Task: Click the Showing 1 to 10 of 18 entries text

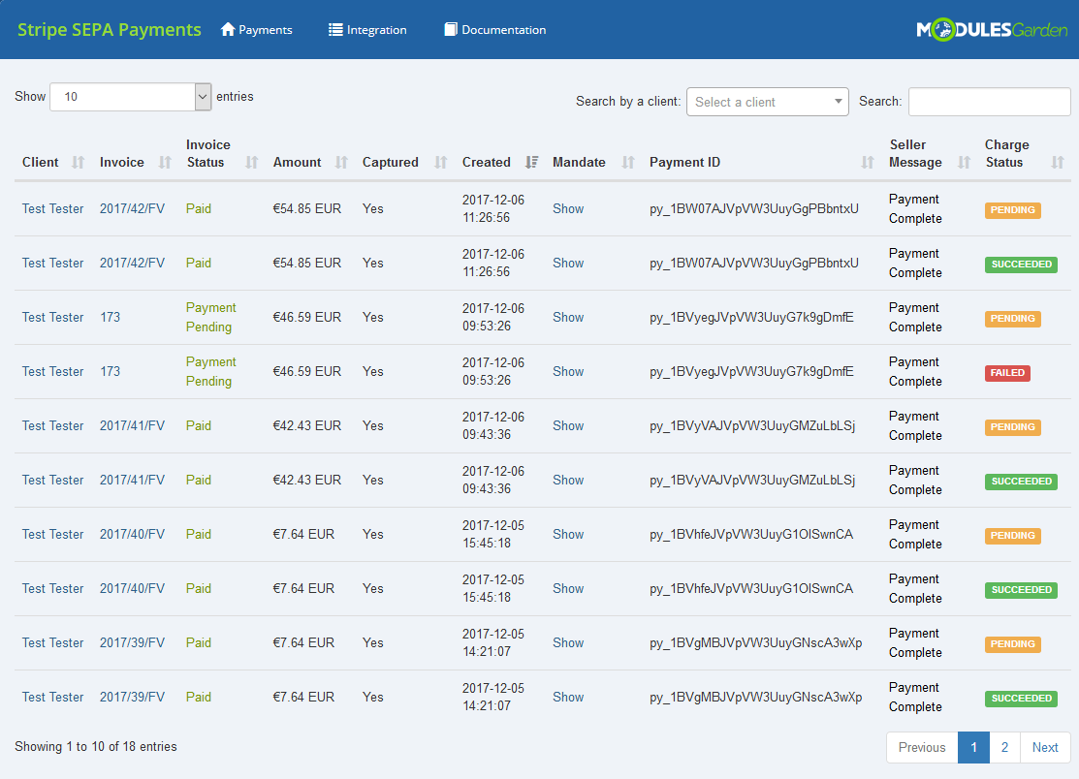Action: tap(96, 747)
